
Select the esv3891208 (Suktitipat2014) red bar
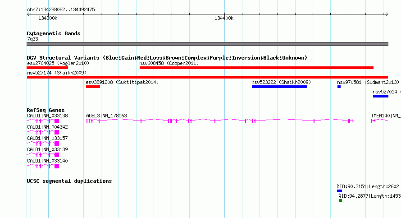[93, 87]
